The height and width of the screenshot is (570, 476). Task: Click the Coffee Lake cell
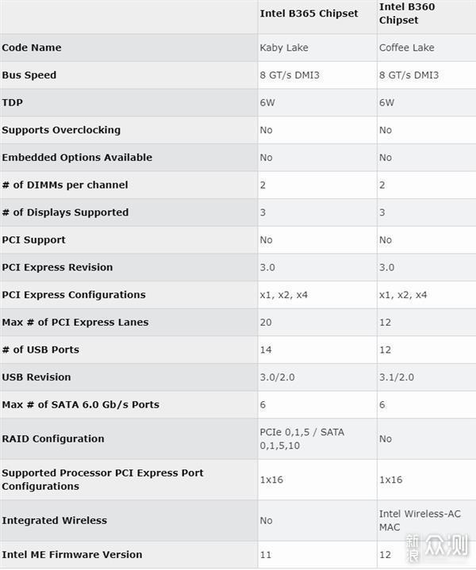[x=406, y=48]
